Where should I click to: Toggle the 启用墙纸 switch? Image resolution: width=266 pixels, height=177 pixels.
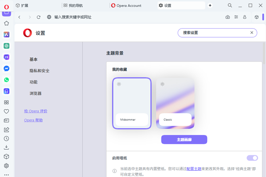pos(252,158)
